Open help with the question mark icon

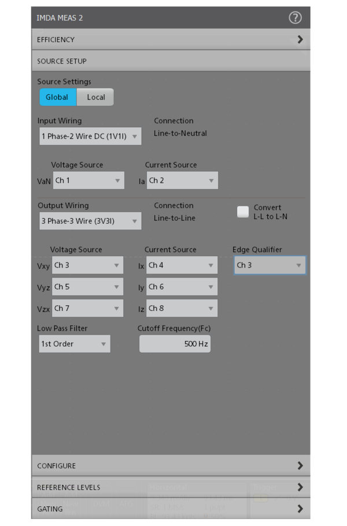pos(295,18)
